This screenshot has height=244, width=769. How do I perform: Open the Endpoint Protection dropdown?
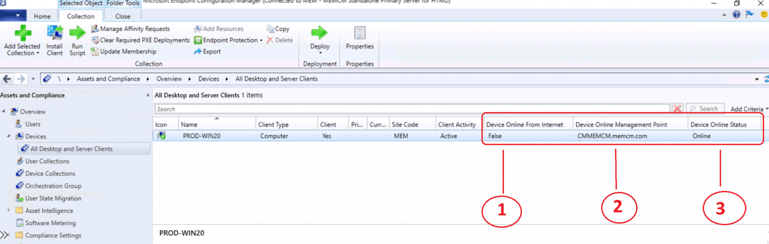(x=228, y=40)
